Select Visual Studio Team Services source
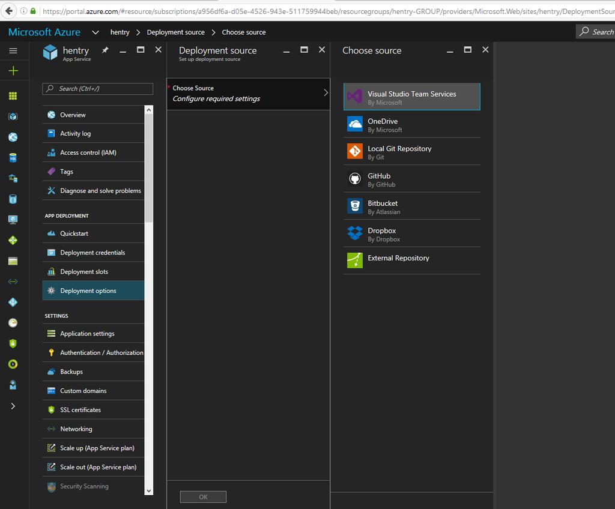Screen dimensions: 615x509 pyautogui.click(x=412, y=97)
